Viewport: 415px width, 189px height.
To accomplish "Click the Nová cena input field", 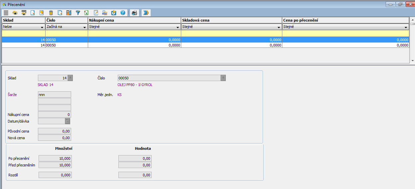I will pos(55,138).
